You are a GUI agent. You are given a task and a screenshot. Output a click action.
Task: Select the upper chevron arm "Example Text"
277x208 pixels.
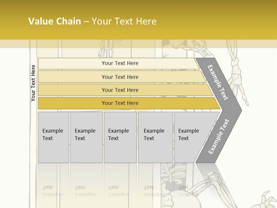point(218,82)
